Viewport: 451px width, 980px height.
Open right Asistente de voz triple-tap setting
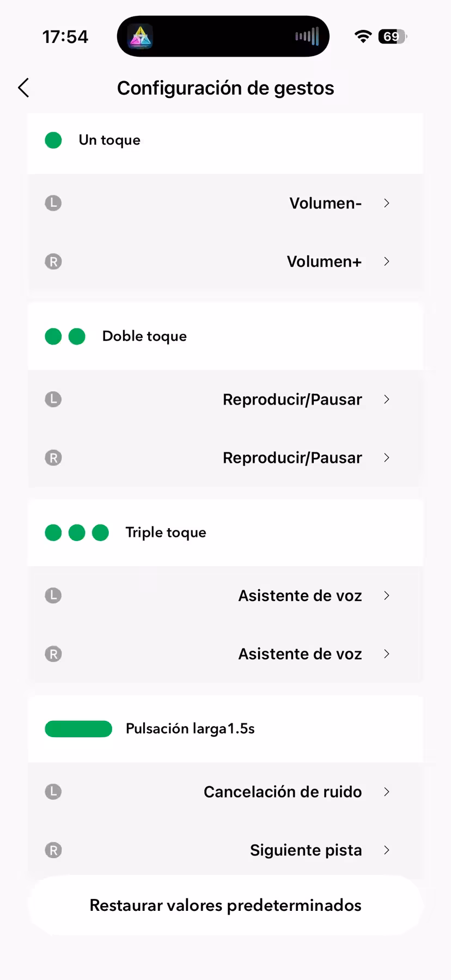[x=300, y=654]
